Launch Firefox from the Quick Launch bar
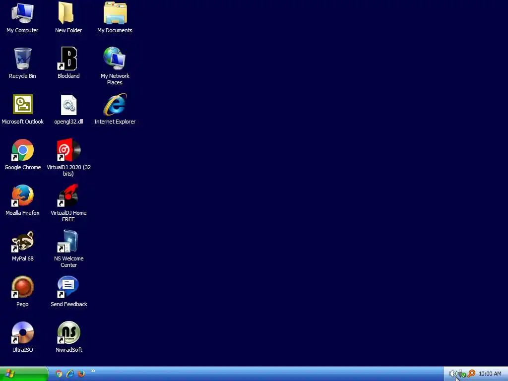508x381 pixels. [81, 374]
